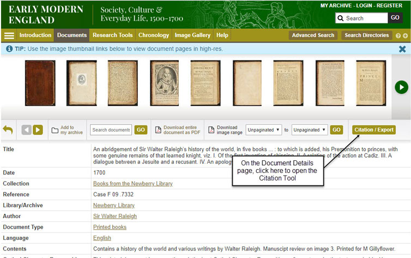Go to previous document arrow

coord(27,130)
